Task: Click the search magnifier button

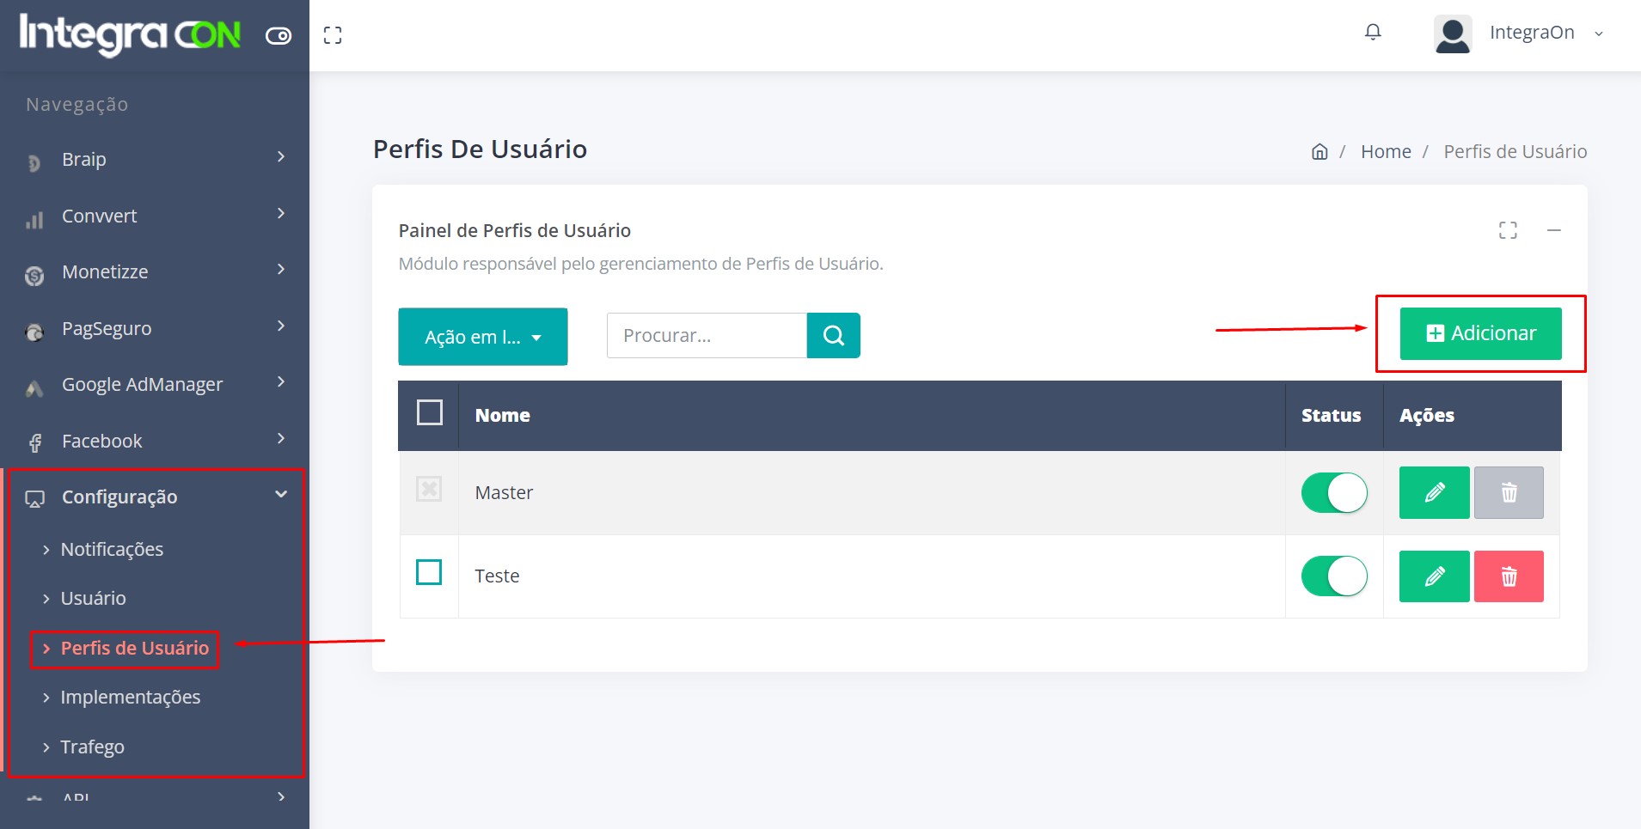Action: [833, 335]
